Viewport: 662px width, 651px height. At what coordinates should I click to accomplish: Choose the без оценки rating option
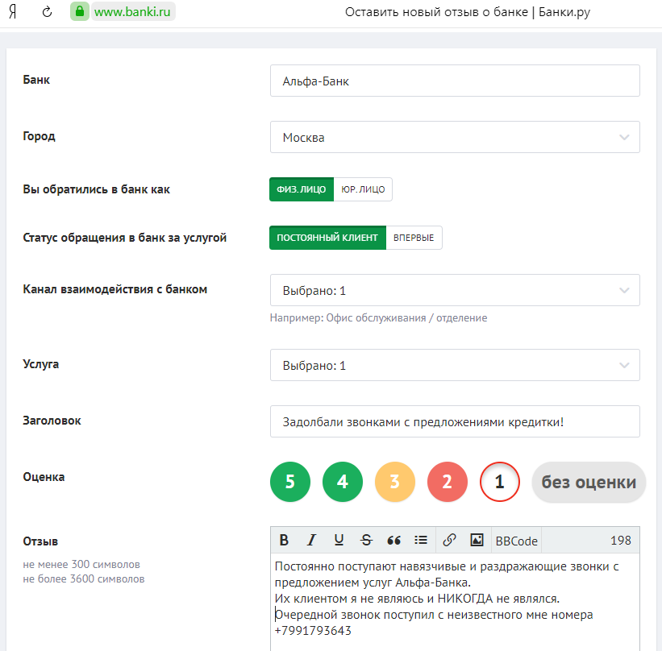[588, 481]
